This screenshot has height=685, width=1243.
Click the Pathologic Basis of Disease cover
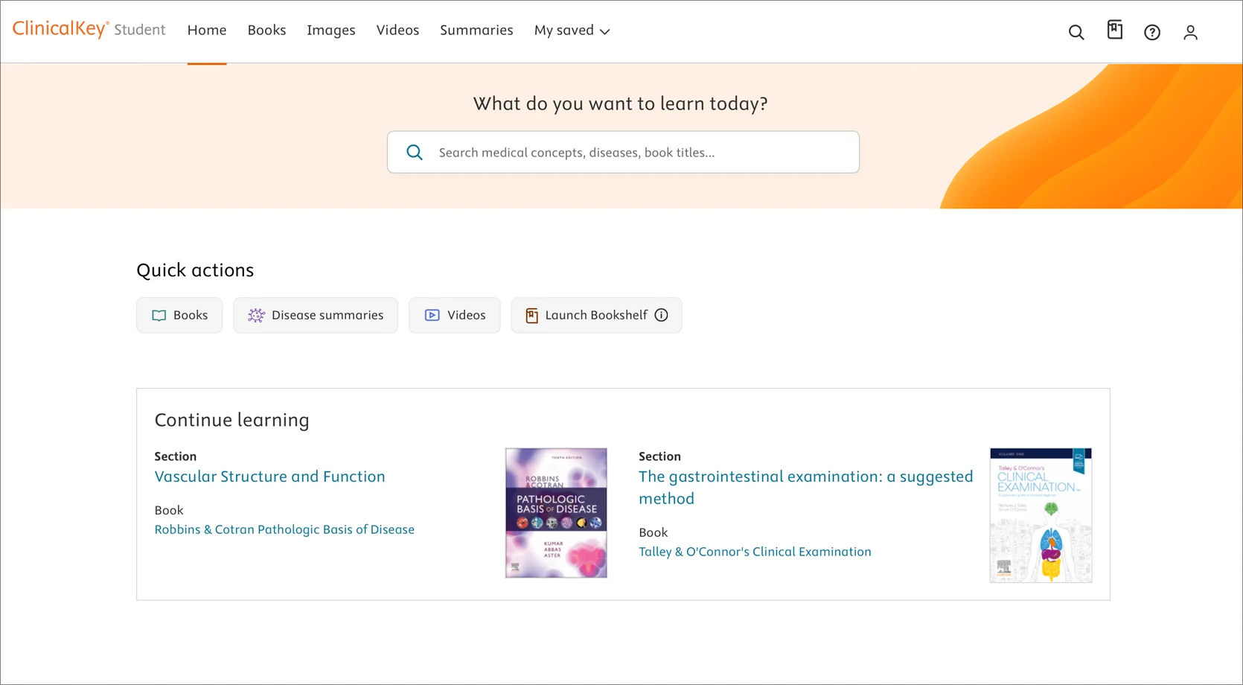pyautogui.click(x=556, y=513)
